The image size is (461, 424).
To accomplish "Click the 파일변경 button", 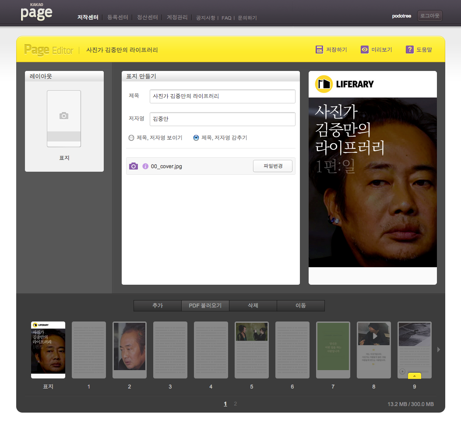I will point(272,166).
